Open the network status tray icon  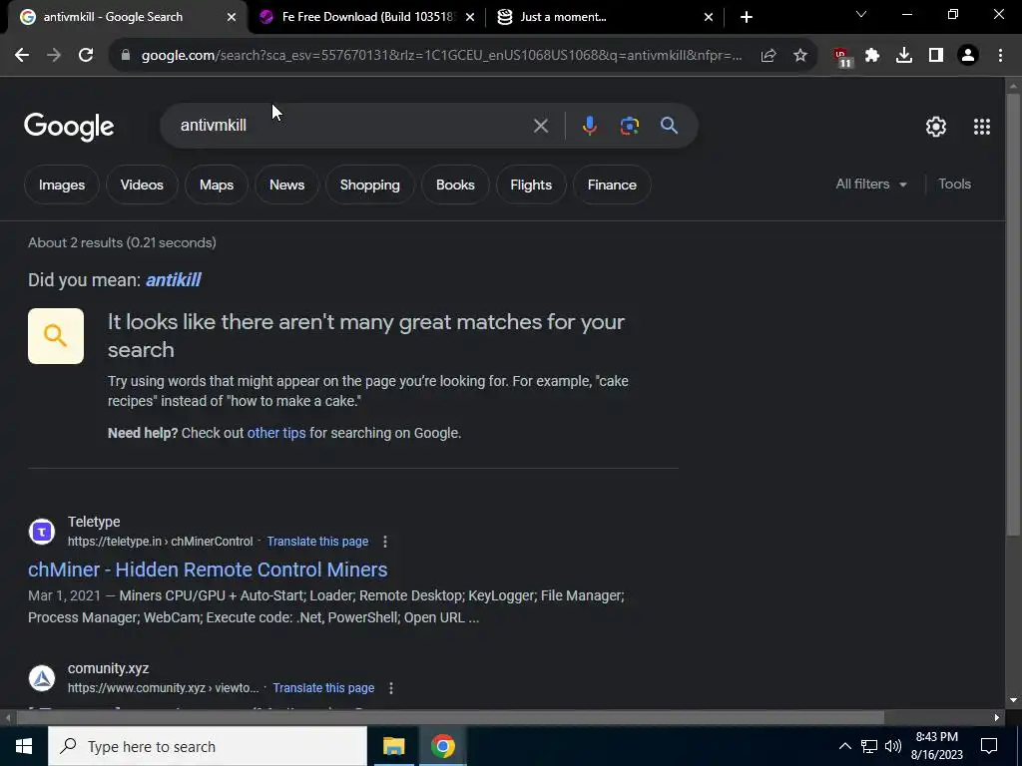point(869,746)
